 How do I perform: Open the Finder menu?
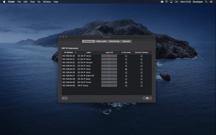[x=11, y=2]
